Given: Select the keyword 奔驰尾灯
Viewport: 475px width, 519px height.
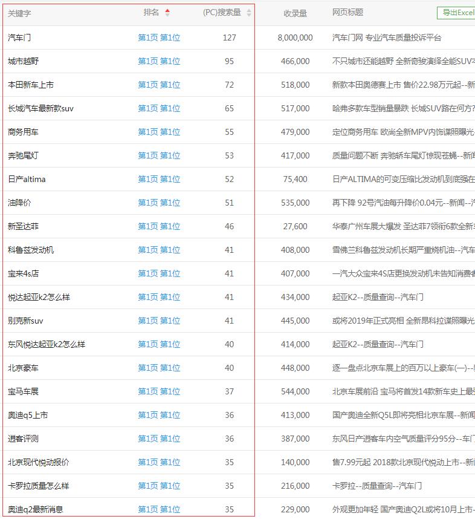Looking at the screenshot, I should pyautogui.click(x=23, y=155).
